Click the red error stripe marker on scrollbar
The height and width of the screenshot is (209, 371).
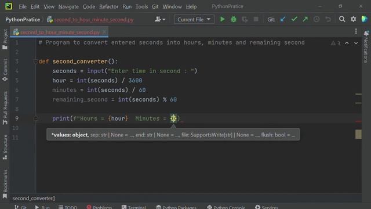coord(358,121)
